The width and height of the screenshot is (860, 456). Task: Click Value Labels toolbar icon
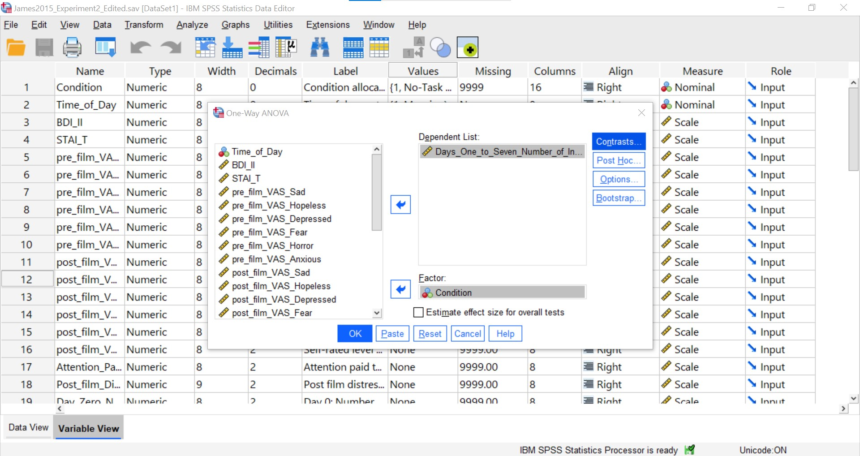413,47
